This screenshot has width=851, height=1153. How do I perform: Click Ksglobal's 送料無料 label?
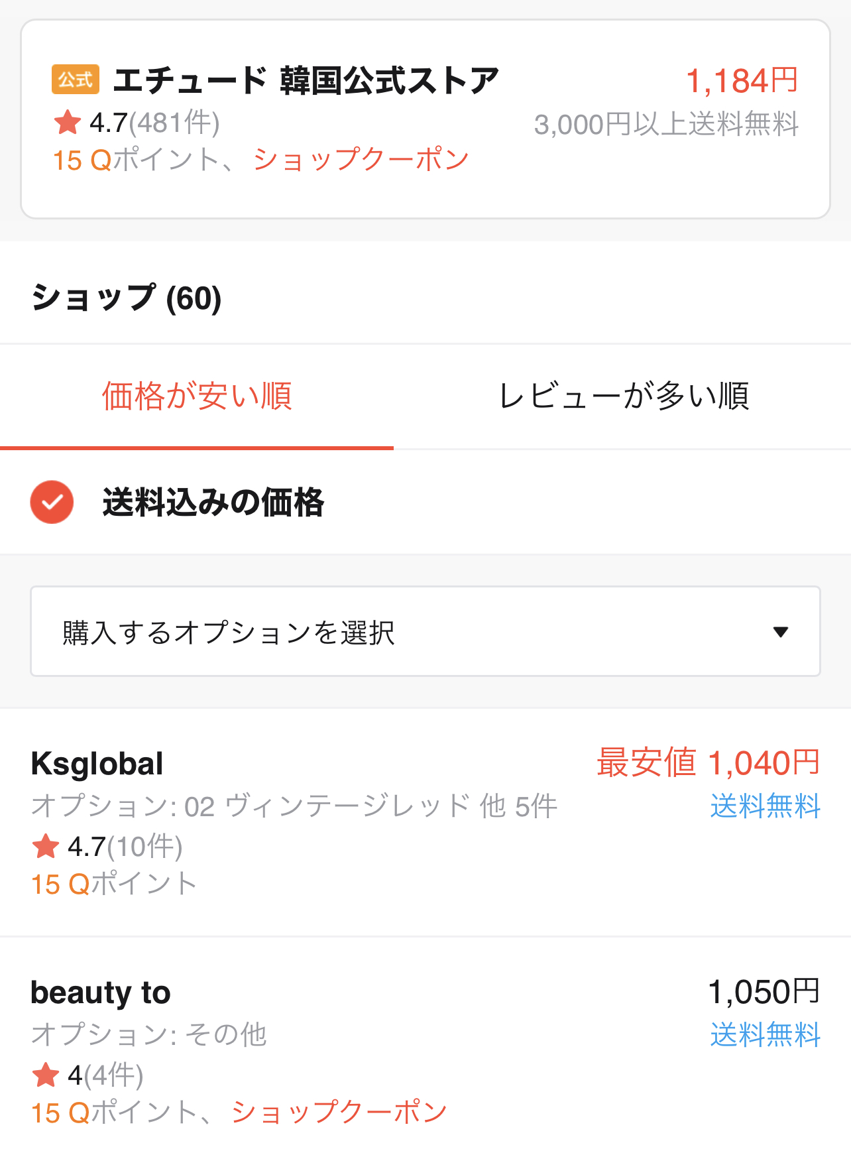[x=765, y=806]
